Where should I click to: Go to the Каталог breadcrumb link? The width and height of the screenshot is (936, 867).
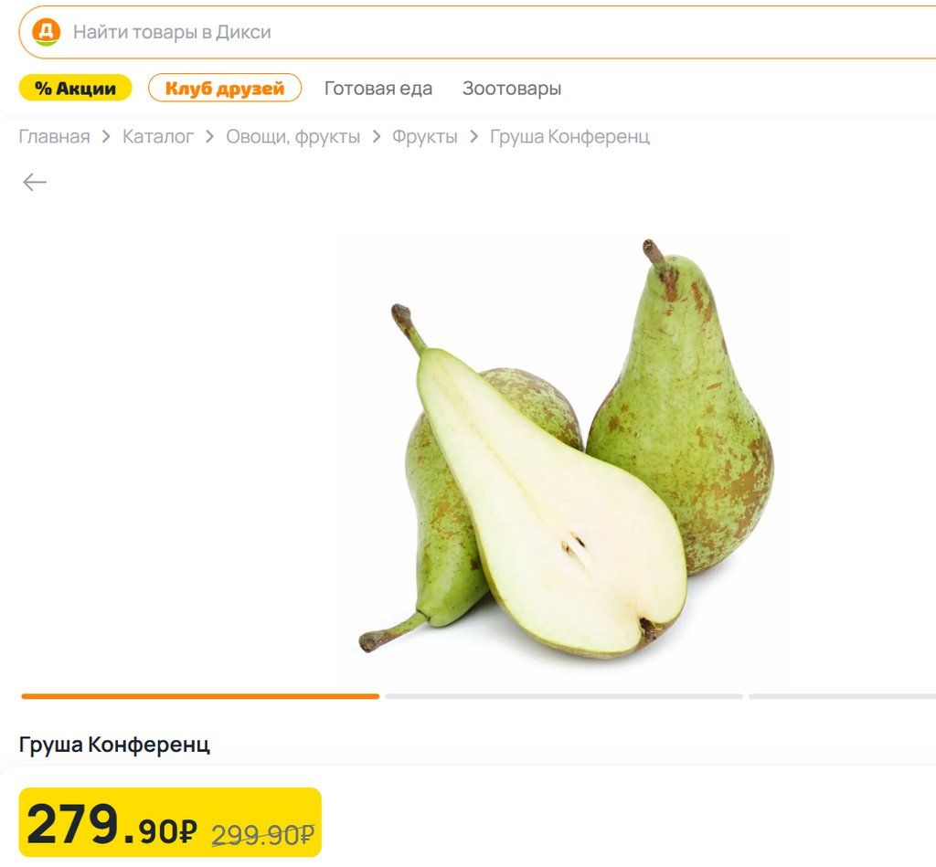[158, 137]
